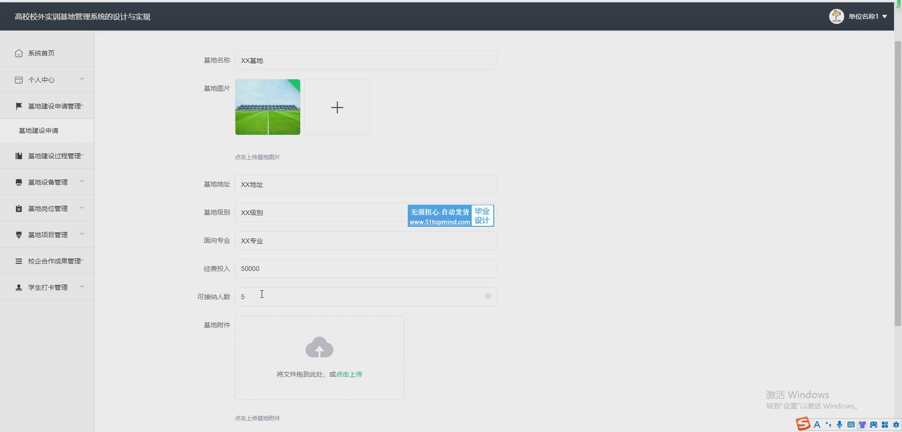Select the 基地设备管理 menu item
This screenshot has height=432, width=902.
coord(47,182)
